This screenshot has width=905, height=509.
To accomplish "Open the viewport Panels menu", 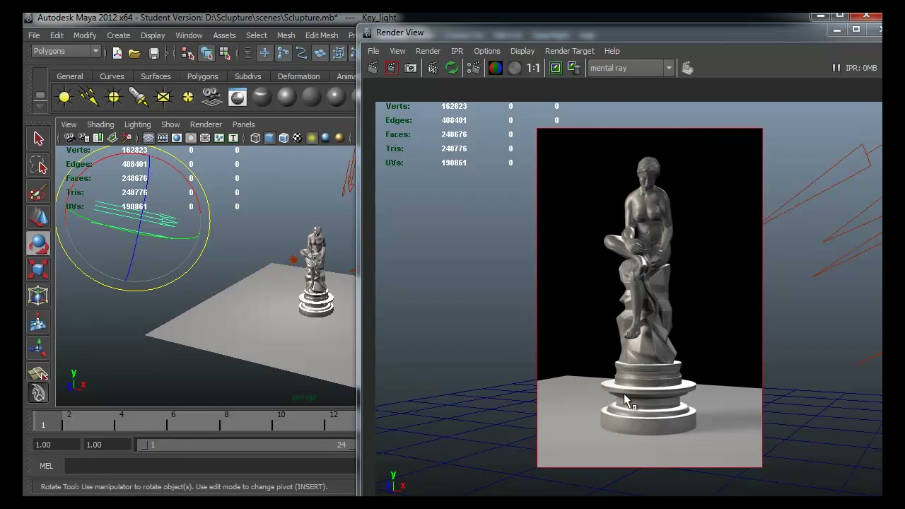I will pos(243,124).
